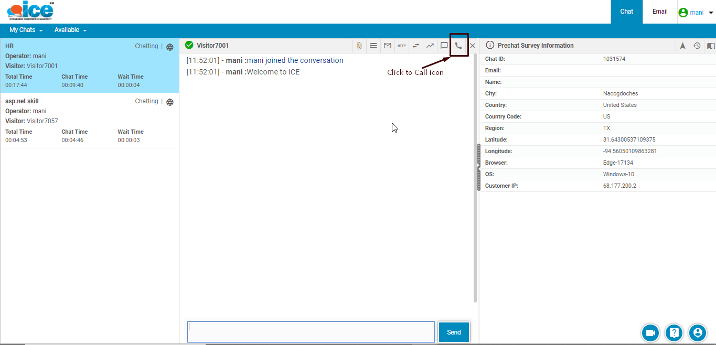
Task: Open the book icon in survey panel
Action: click(x=711, y=46)
